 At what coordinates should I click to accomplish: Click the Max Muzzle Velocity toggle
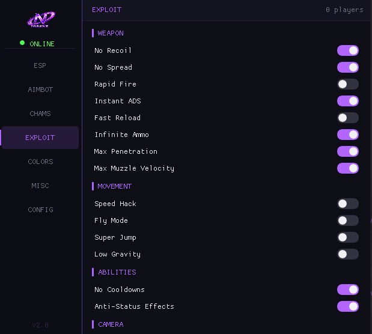pyautogui.click(x=348, y=168)
